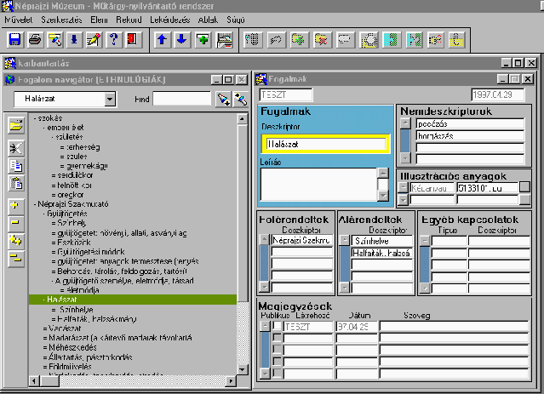Click the blue up arrow toolbar button
Image resolution: width=544 pixels, height=394 pixels.
163,39
